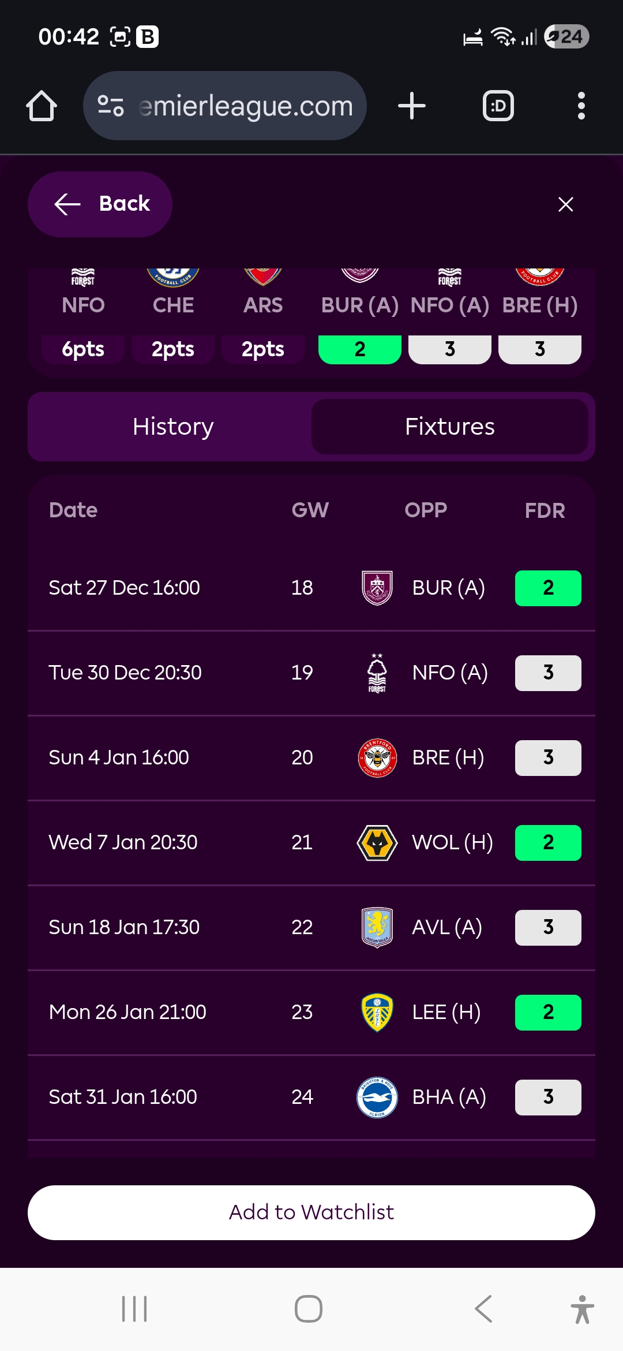Open the tab switcher

pyautogui.click(x=498, y=106)
